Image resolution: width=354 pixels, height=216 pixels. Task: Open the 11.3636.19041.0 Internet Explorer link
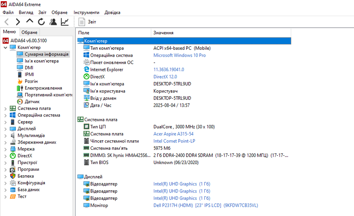click(168, 70)
